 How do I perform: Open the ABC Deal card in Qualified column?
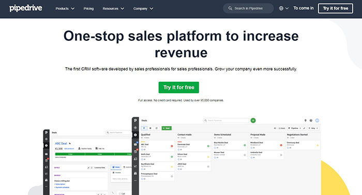[157, 146]
